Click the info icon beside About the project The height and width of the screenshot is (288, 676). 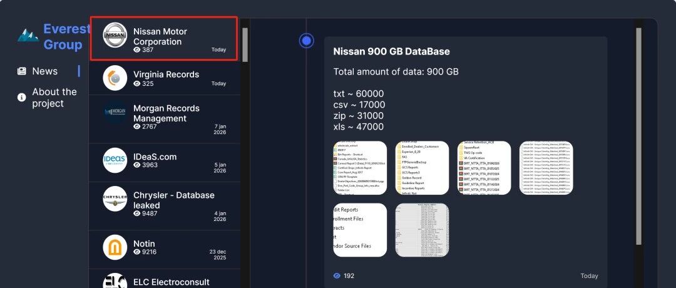[x=21, y=98]
